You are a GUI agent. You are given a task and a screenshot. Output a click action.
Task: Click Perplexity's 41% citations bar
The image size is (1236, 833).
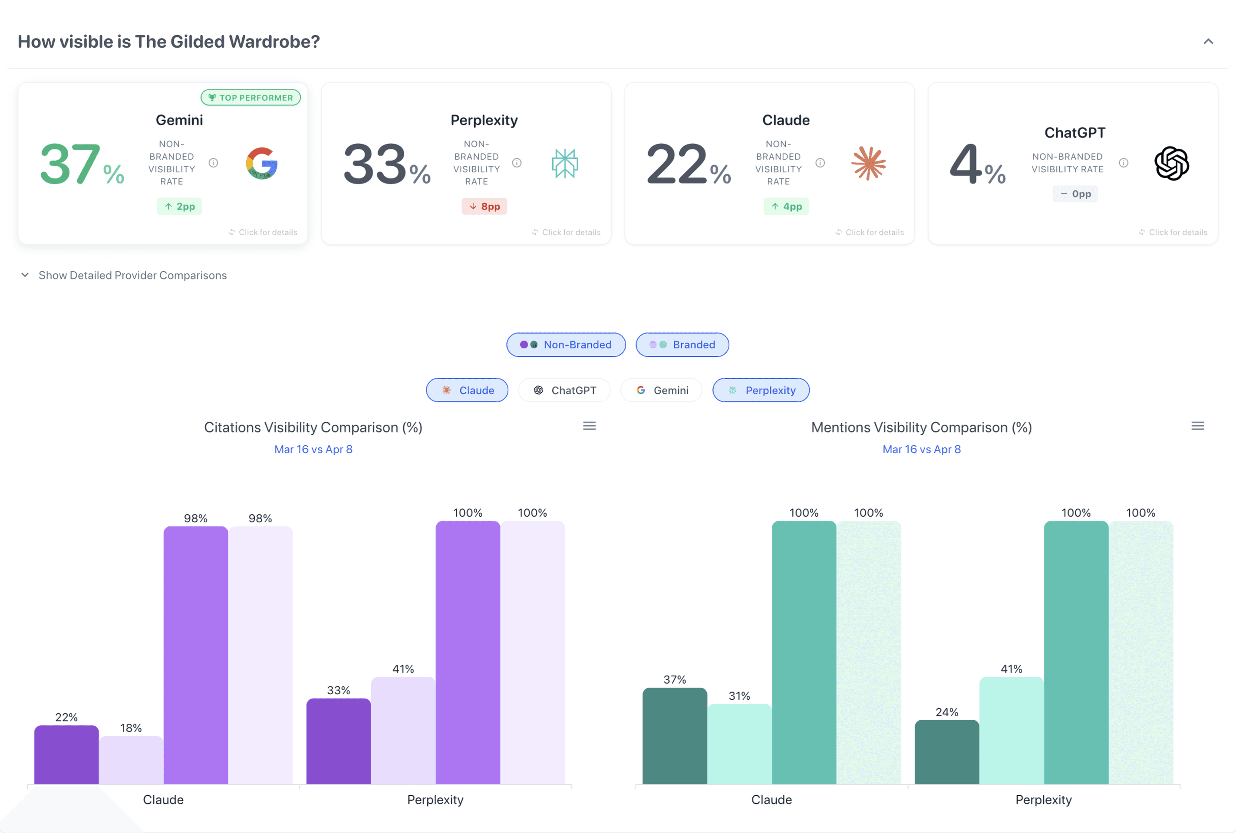click(x=403, y=731)
